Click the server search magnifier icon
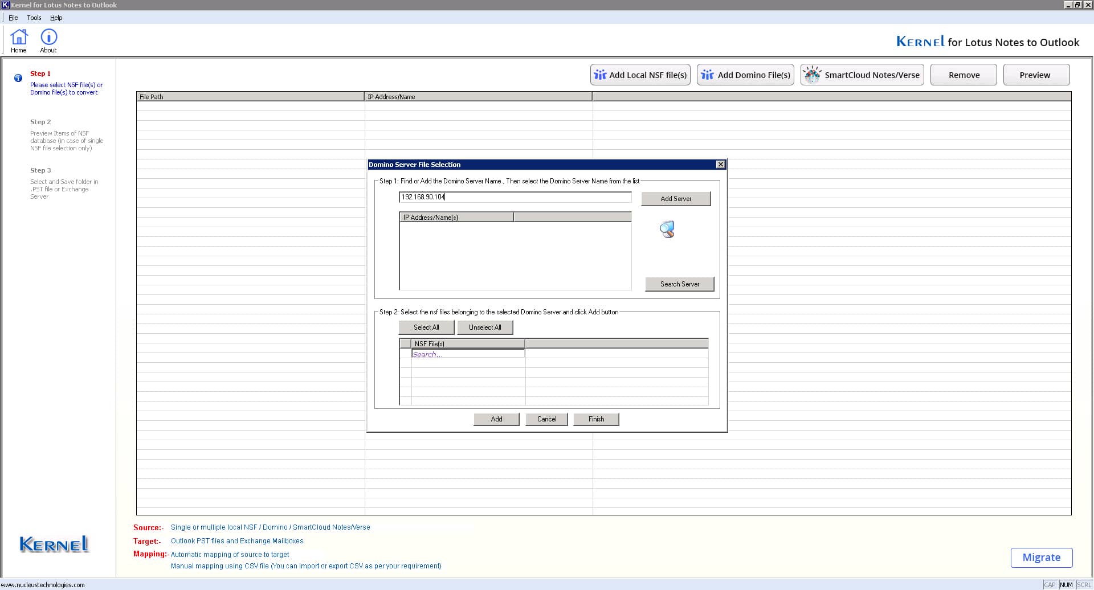The width and height of the screenshot is (1094, 590). (667, 230)
